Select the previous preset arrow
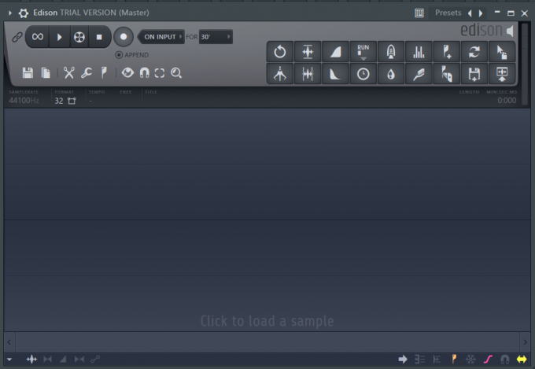535x369 pixels. click(x=470, y=13)
